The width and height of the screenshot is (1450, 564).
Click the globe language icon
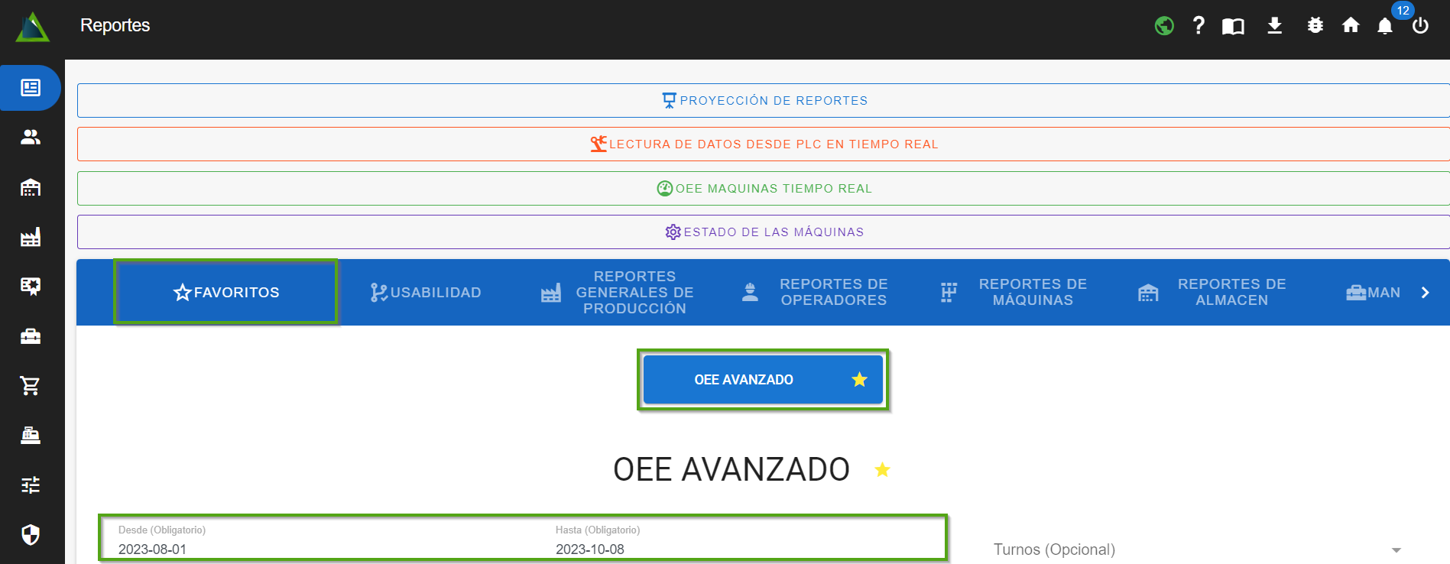coord(1163,26)
